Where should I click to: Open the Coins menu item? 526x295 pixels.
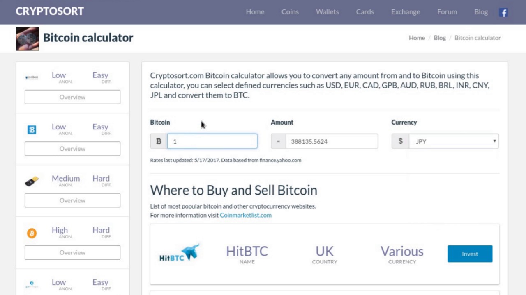pos(290,12)
